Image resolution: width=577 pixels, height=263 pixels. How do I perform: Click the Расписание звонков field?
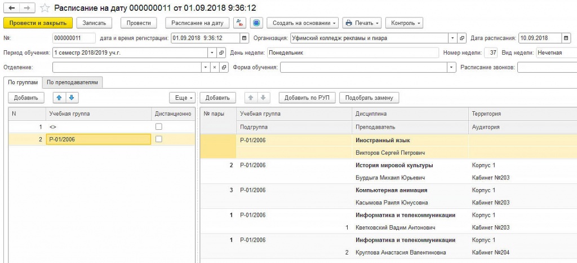(x=547, y=68)
